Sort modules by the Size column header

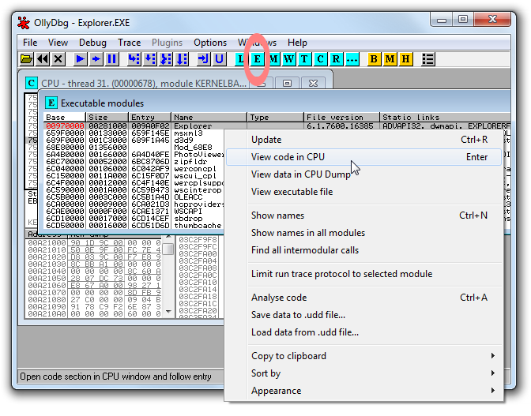(x=107, y=117)
